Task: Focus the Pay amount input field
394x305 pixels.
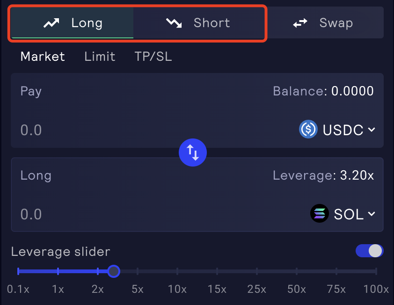Action: click(94, 130)
